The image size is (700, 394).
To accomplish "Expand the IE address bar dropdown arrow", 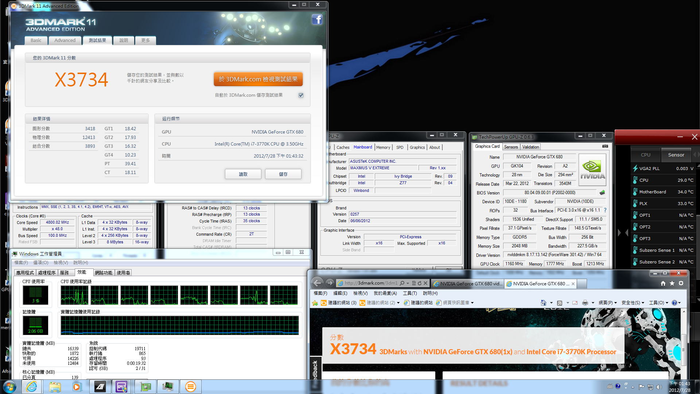I will [x=408, y=283].
